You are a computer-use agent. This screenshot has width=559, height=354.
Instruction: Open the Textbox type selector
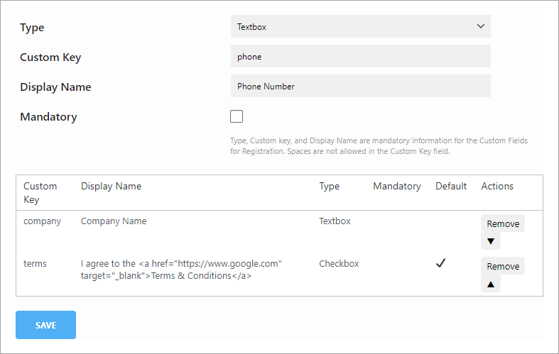(x=360, y=26)
